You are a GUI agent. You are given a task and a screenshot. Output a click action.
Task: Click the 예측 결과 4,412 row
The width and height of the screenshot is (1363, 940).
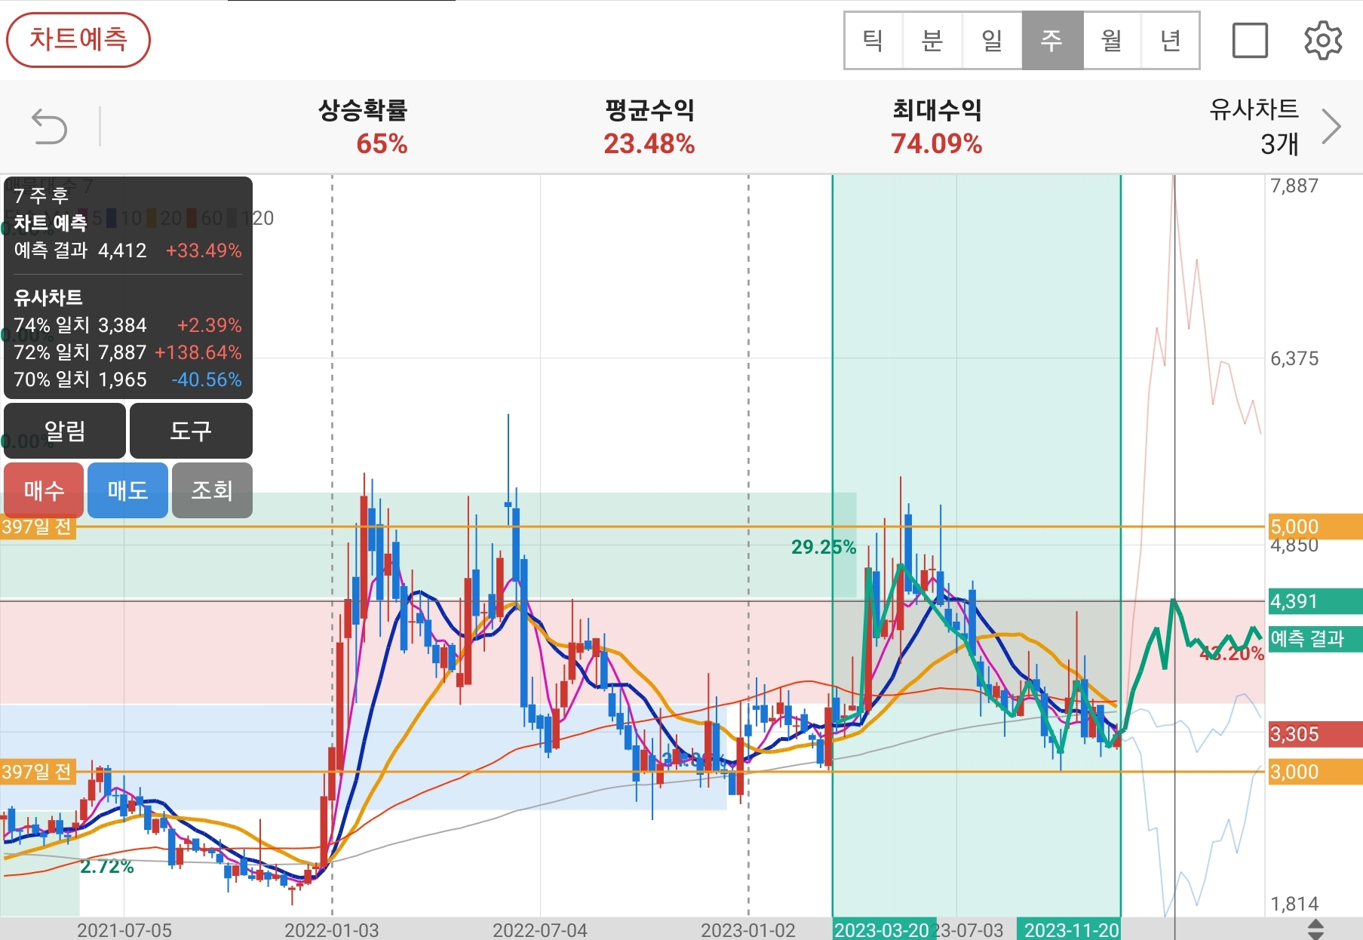pos(127,250)
